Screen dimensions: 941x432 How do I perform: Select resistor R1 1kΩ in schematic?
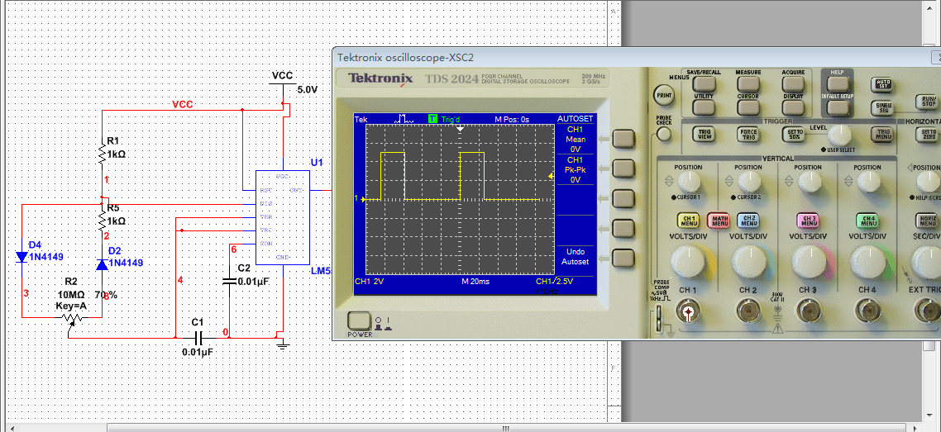(x=103, y=155)
